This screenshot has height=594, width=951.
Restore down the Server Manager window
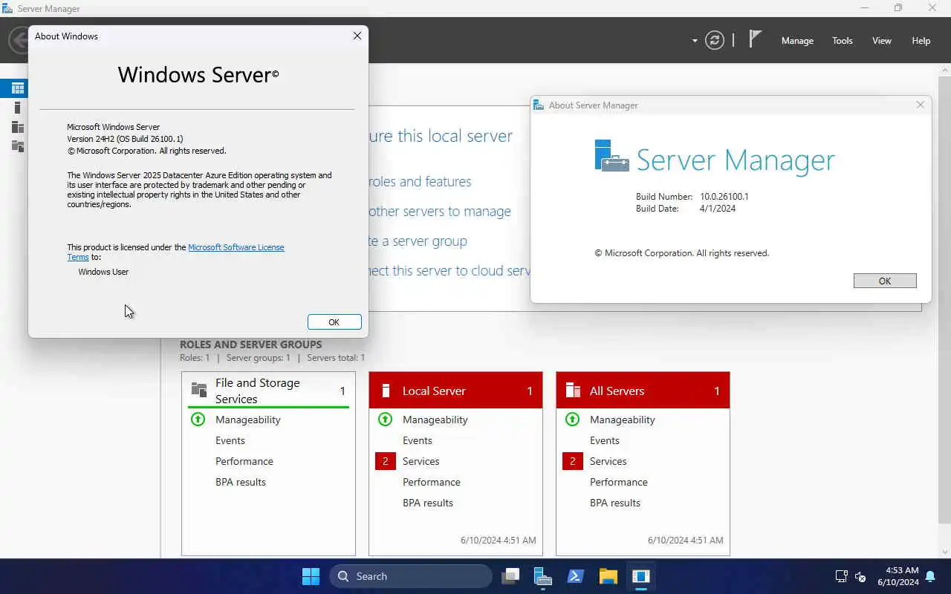[898, 8]
